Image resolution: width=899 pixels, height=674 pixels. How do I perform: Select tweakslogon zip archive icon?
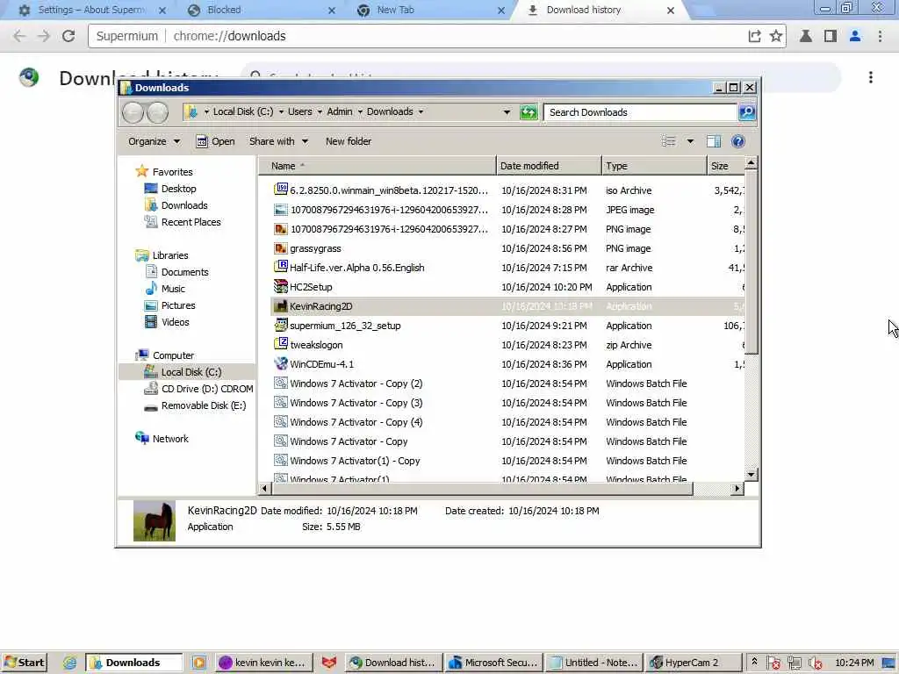280,344
